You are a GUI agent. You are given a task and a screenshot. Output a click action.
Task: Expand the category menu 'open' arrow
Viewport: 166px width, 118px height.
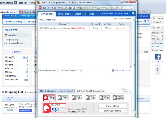(x=146, y=22)
